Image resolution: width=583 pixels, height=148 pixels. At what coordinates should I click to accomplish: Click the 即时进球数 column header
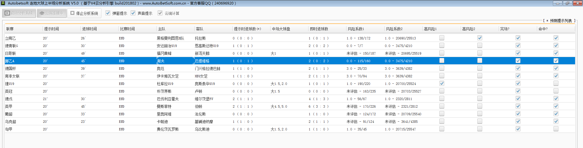[319, 29]
